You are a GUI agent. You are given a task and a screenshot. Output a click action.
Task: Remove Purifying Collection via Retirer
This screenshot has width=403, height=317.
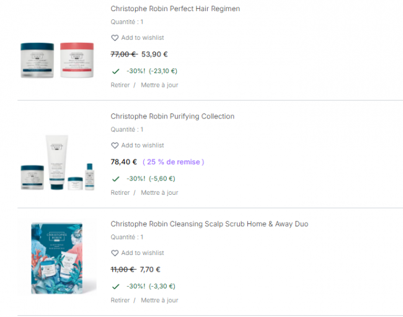tap(120, 193)
